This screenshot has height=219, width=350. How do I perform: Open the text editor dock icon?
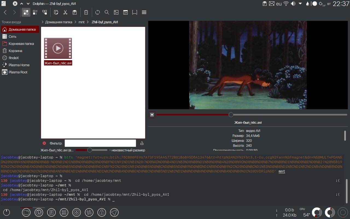tap(51, 212)
